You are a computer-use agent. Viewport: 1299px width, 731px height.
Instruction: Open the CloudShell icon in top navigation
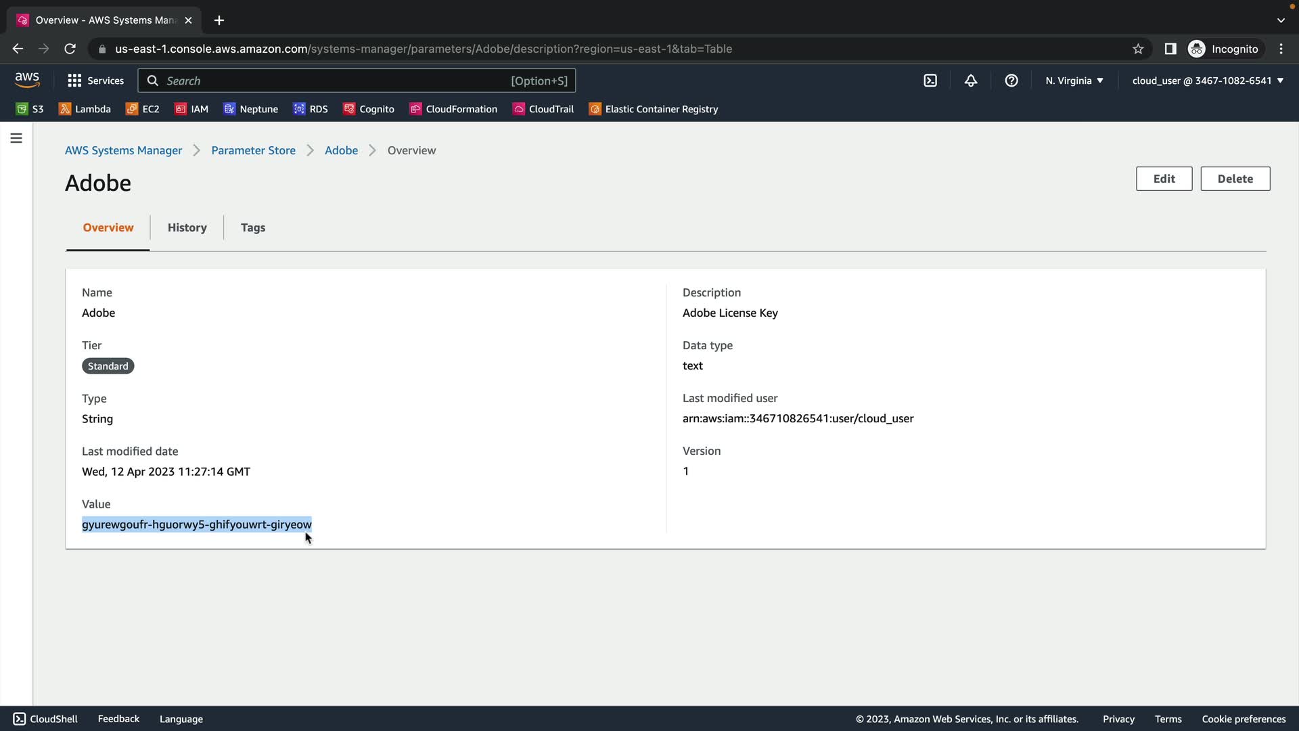click(930, 81)
